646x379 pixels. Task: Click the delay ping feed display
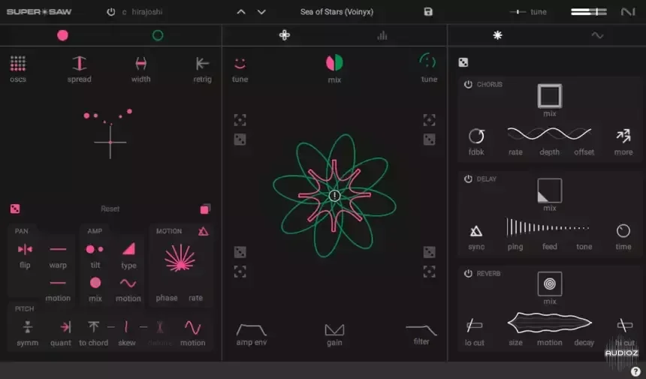click(x=548, y=227)
